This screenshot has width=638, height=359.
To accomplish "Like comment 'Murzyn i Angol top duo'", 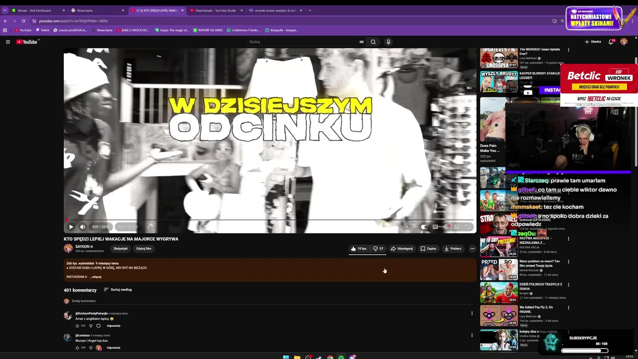I will pos(77,348).
